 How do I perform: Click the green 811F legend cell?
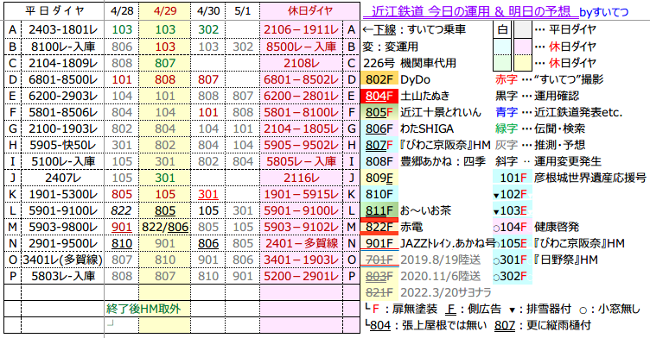379,210
